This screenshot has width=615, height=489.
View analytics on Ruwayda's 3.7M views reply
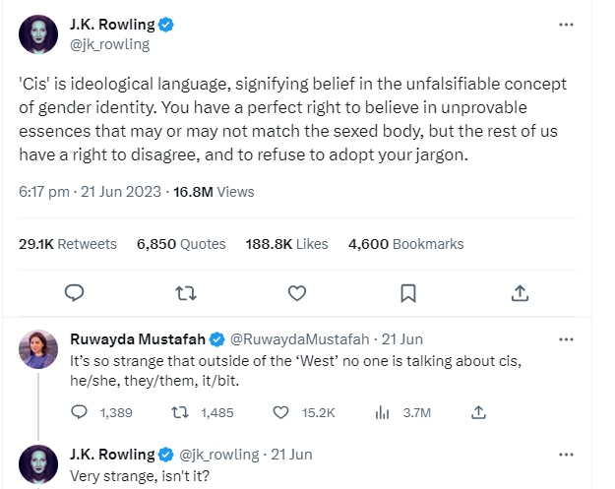pos(382,413)
